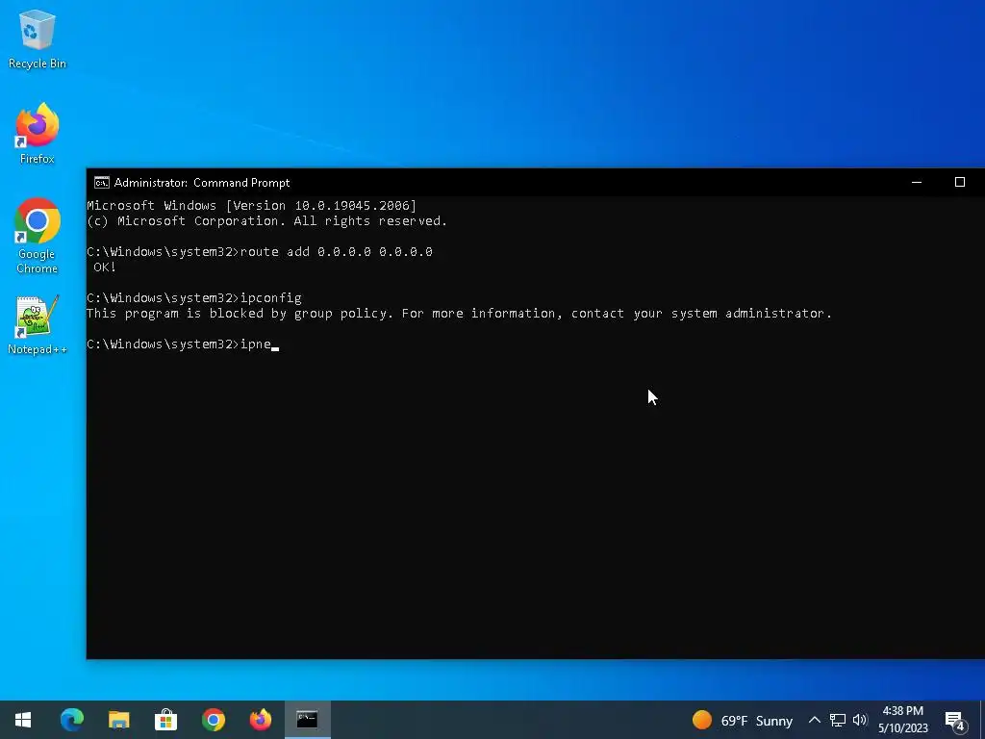This screenshot has width=985, height=739.
Task: Open the clock showing 4:38 PM
Action: (x=902, y=720)
